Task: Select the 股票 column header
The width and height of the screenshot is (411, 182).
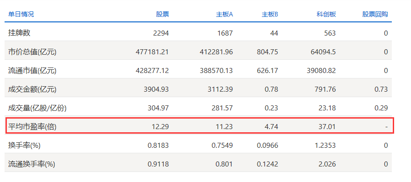Action: point(163,14)
